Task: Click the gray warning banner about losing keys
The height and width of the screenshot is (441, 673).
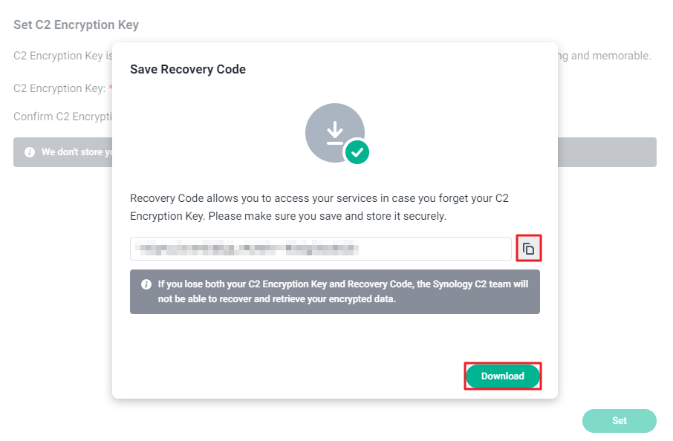Action: click(336, 291)
